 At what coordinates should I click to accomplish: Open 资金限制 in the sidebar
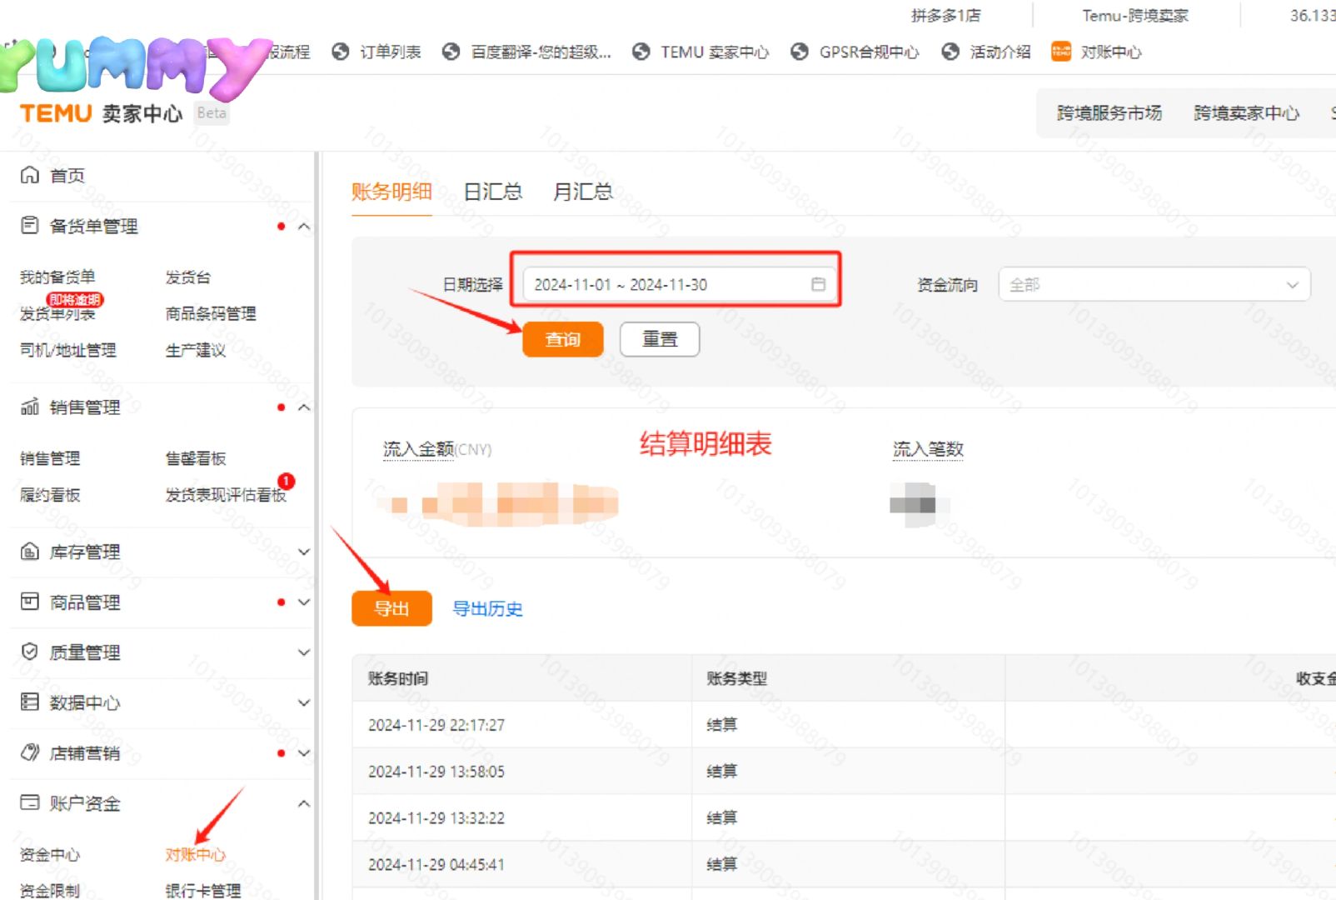[50, 890]
